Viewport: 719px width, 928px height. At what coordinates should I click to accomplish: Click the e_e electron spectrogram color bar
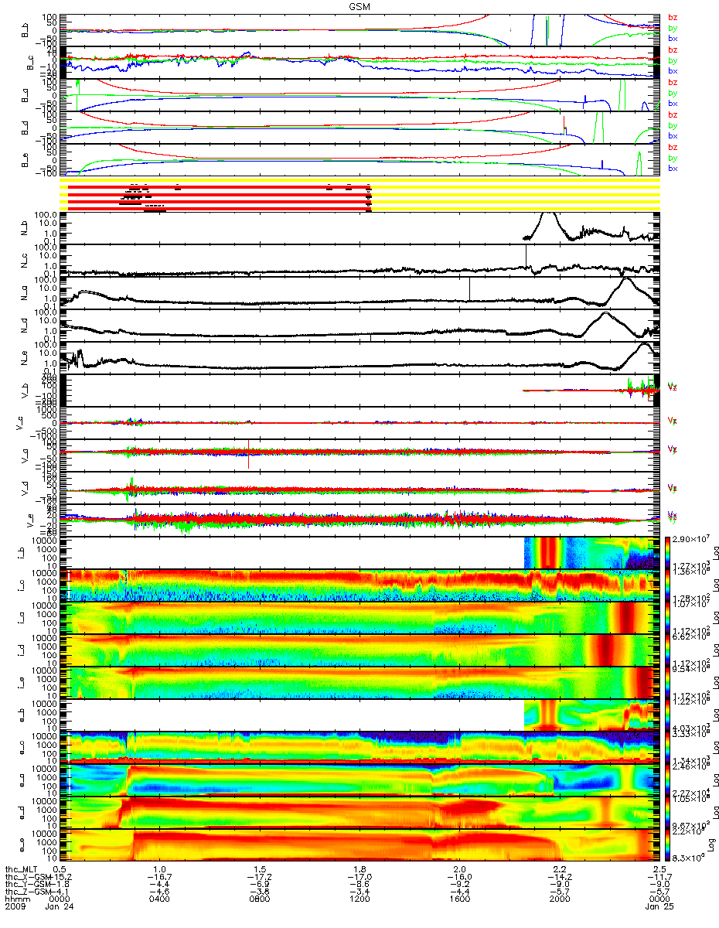[x=669, y=845]
